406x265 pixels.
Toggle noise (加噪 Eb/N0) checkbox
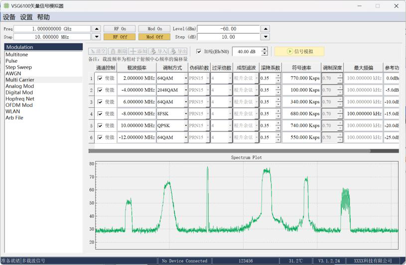pos(199,51)
